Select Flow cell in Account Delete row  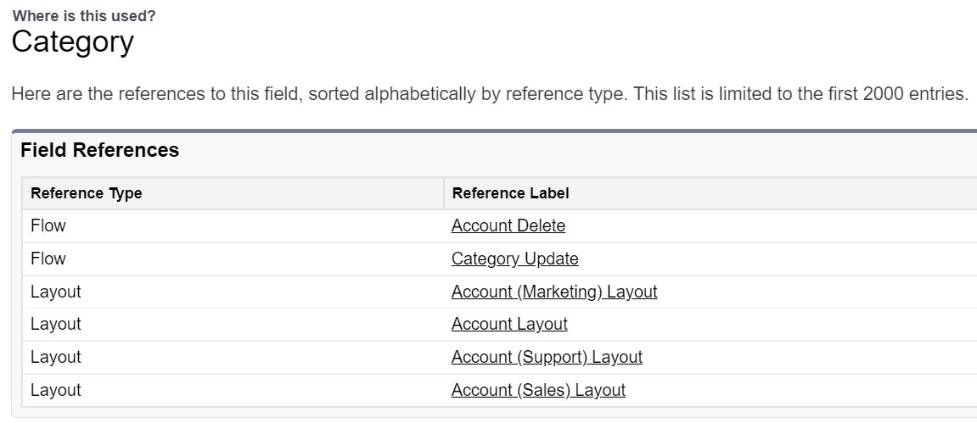click(x=48, y=226)
